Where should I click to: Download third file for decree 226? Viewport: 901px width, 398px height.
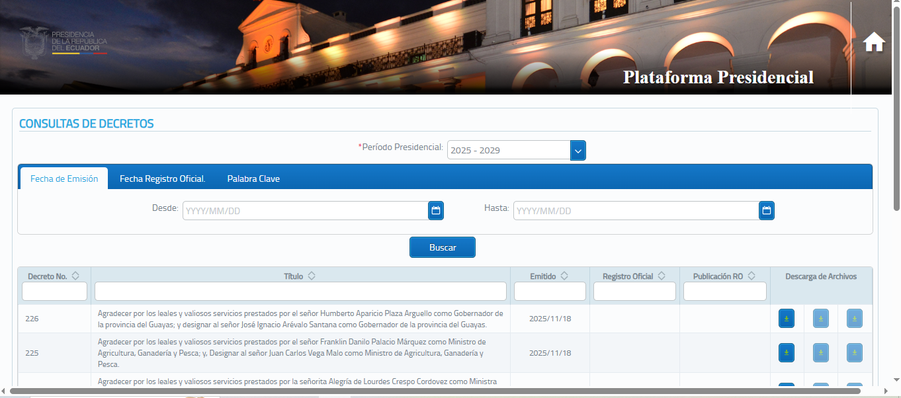tap(854, 319)
